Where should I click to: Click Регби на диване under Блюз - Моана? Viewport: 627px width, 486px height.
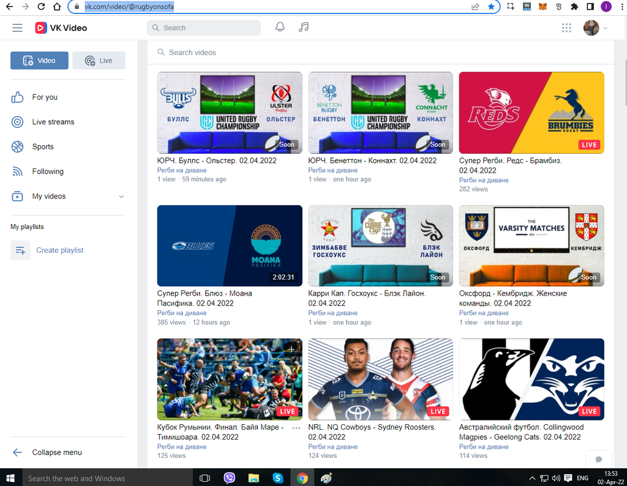181,313
